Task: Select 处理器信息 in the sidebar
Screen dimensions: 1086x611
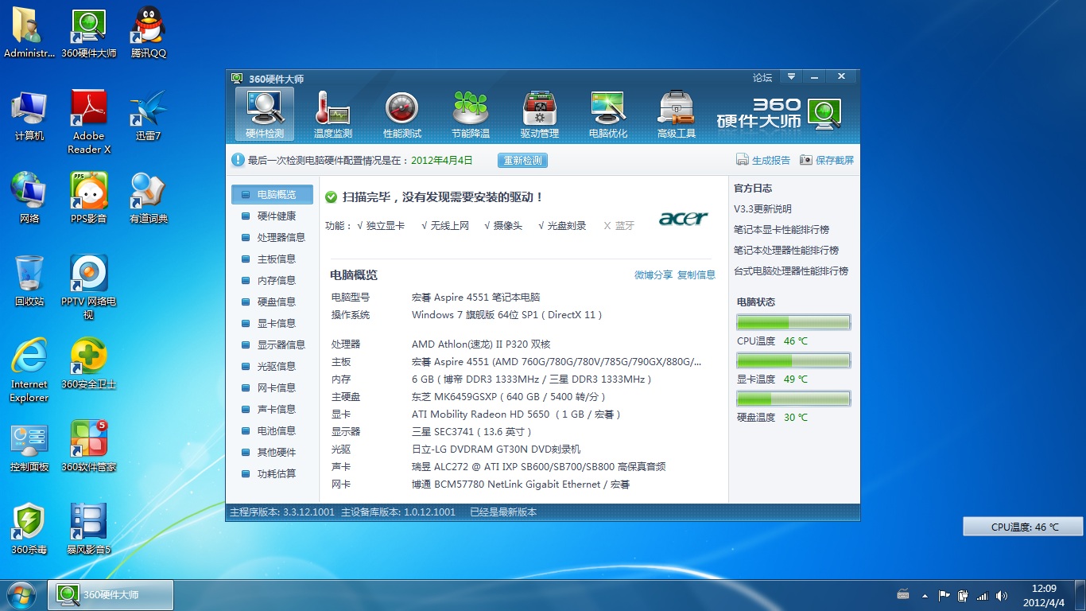Action: (x=281, y=237)
